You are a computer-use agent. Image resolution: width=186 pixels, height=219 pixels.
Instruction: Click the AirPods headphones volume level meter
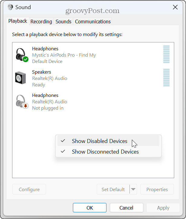[166, 55]
